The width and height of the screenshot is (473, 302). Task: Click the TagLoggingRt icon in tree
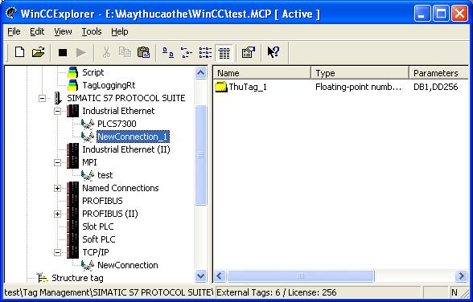[x=73, y=85]
